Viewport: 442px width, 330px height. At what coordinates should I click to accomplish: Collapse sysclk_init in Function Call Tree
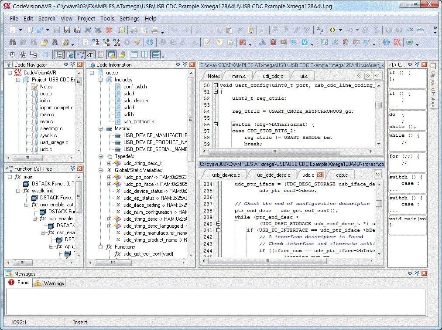18,191
